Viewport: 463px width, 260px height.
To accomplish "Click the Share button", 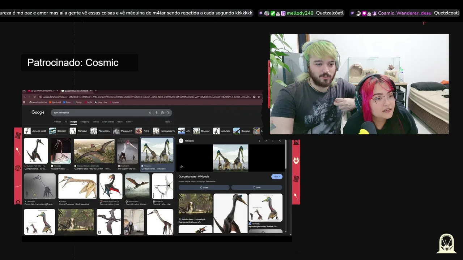I will pyautogui.click(x=204, y=187).
